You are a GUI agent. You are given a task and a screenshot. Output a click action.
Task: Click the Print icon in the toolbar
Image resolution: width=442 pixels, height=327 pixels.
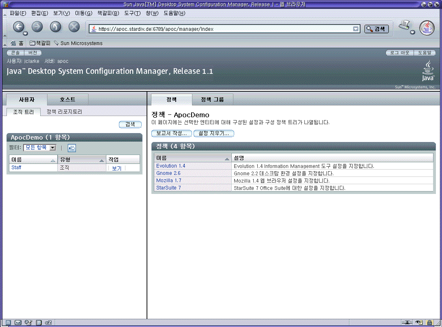404,25
